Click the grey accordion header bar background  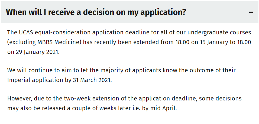(129, 12)
